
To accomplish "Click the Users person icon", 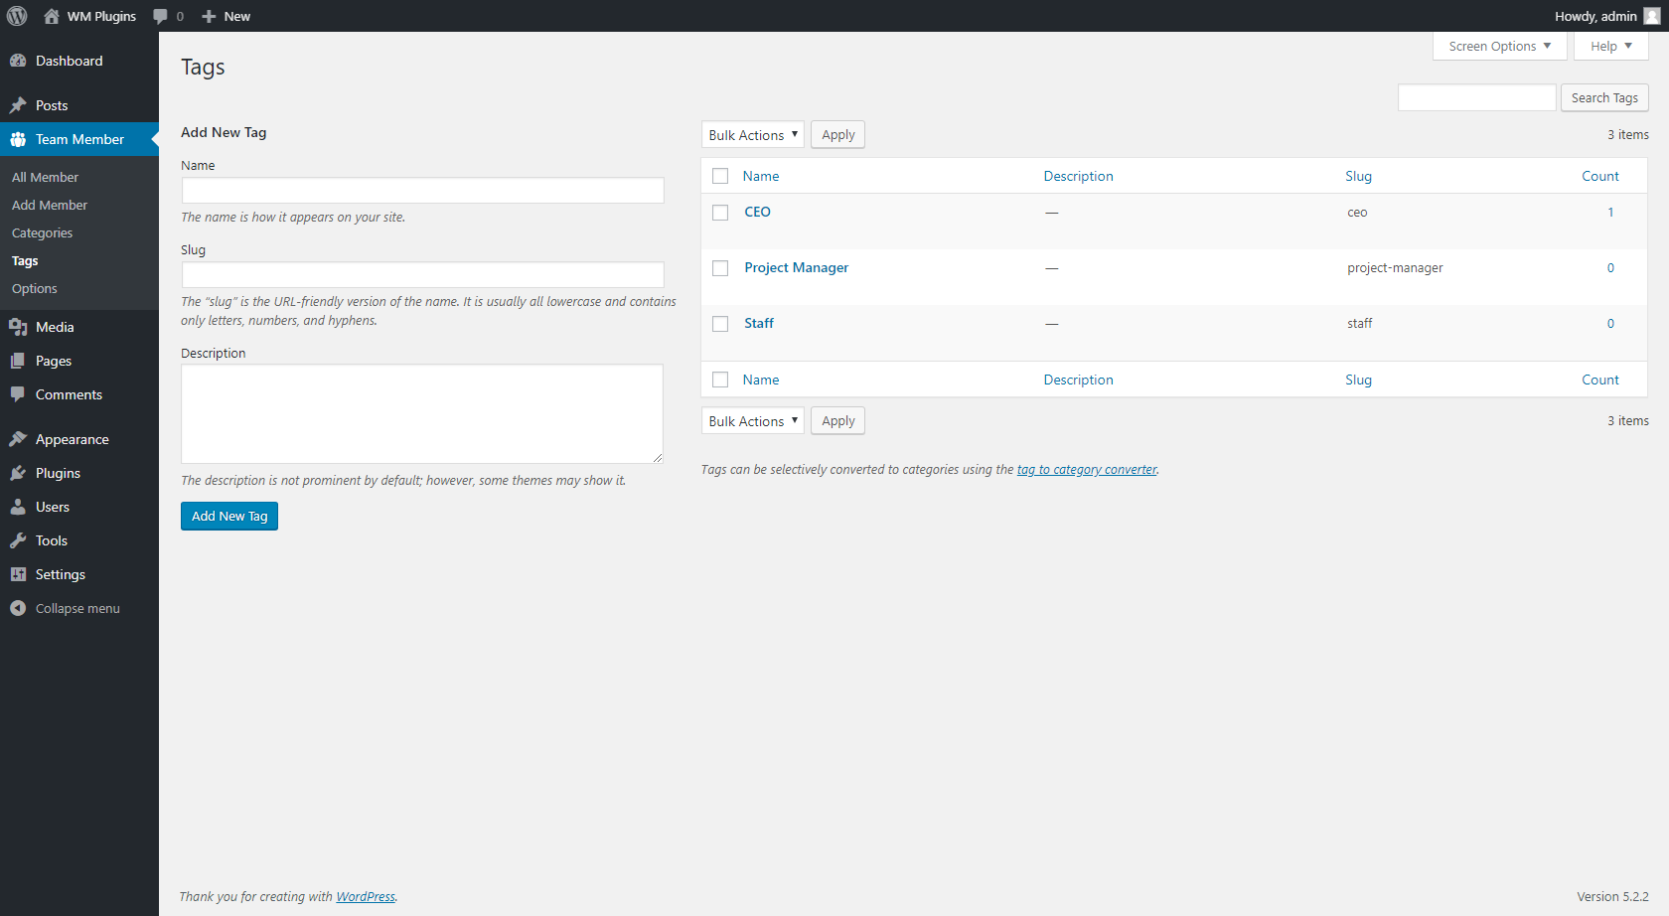I will (18, 507).
